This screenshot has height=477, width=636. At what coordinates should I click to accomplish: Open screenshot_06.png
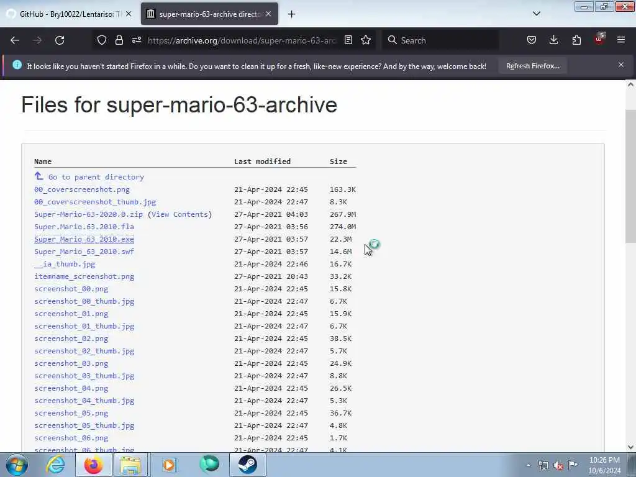pos(71,438)
